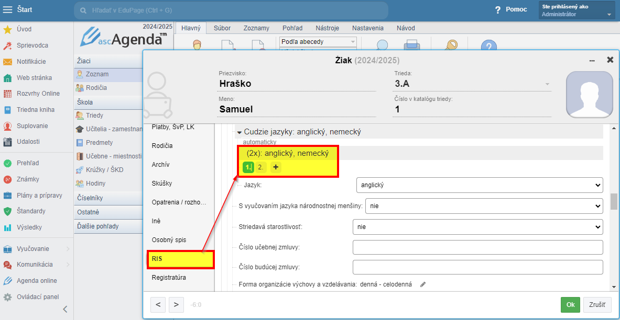
Task: Open the Zoznamy ribbon tab
Action: [256, 28]
